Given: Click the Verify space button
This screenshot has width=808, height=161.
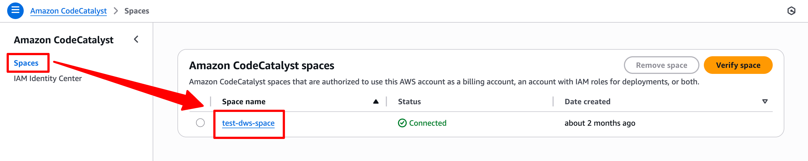Looking at the screenshot, I should [x=738, y=65].
